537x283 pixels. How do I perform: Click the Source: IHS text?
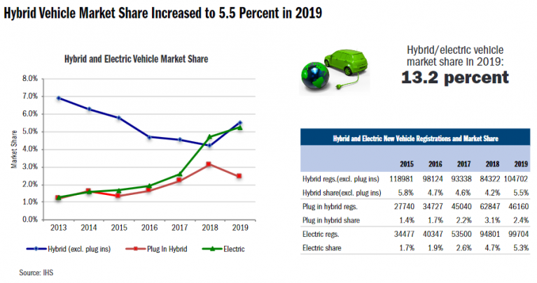pyautogui.click(x=36, y=273)
